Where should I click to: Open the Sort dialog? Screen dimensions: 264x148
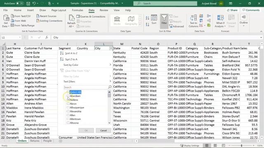[x=154, y=19]
